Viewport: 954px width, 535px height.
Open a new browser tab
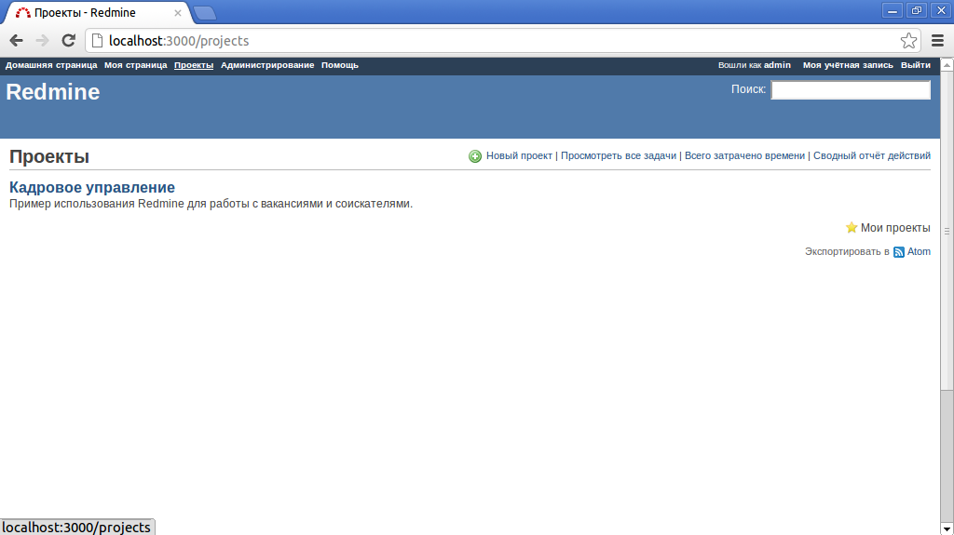coord(204,13)
